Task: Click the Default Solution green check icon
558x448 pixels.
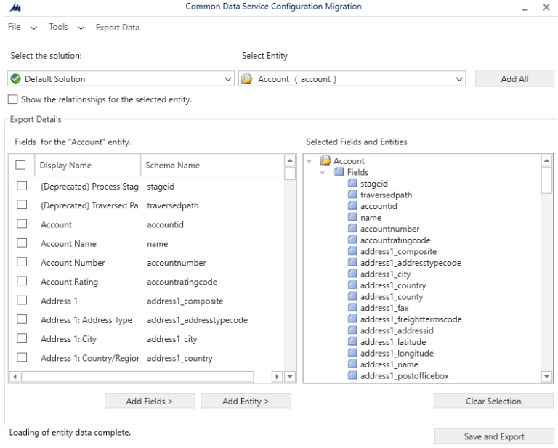Action: click(x=16, y=78)
